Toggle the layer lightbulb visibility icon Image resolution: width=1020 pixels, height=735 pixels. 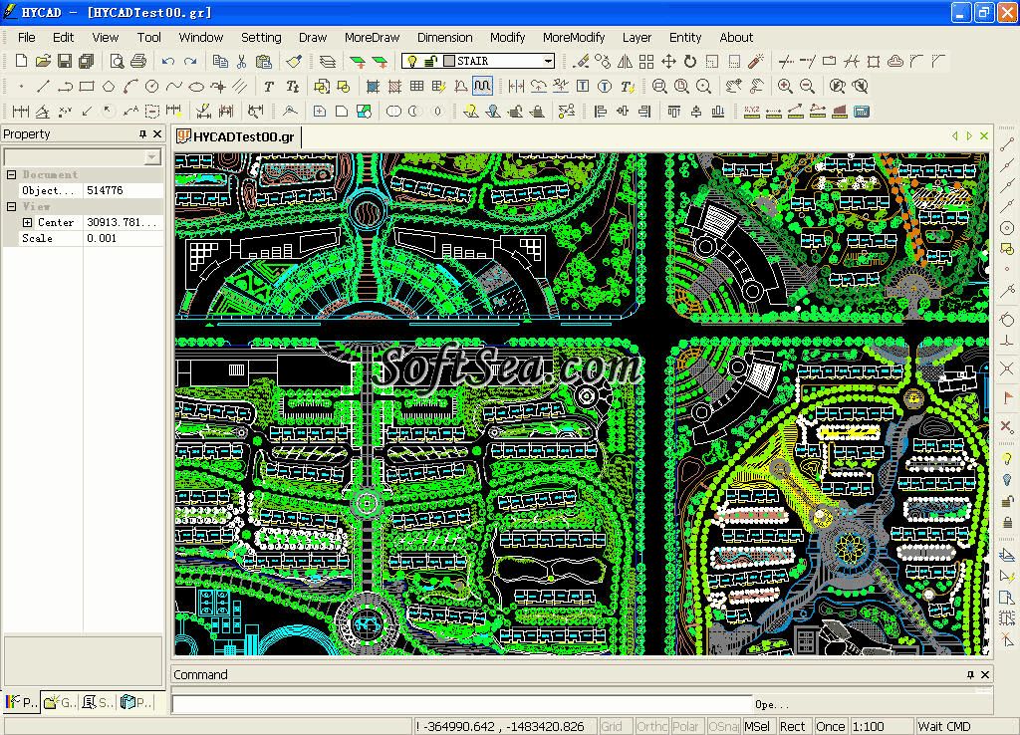[410, 62]
